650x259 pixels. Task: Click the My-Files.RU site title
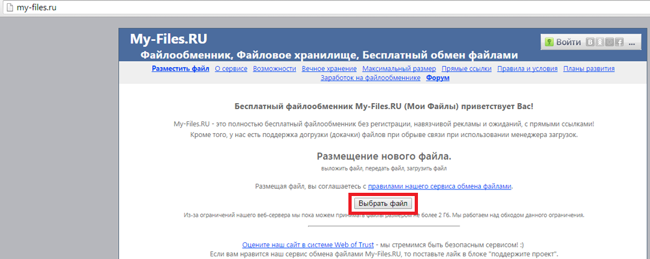tap(168, 39)
